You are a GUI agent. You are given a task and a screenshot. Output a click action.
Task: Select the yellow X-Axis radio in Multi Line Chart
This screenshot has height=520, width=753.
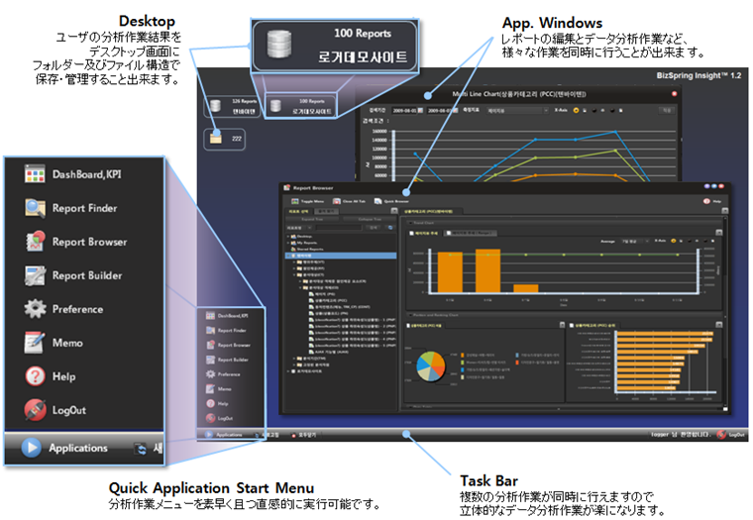pos(576,110)
